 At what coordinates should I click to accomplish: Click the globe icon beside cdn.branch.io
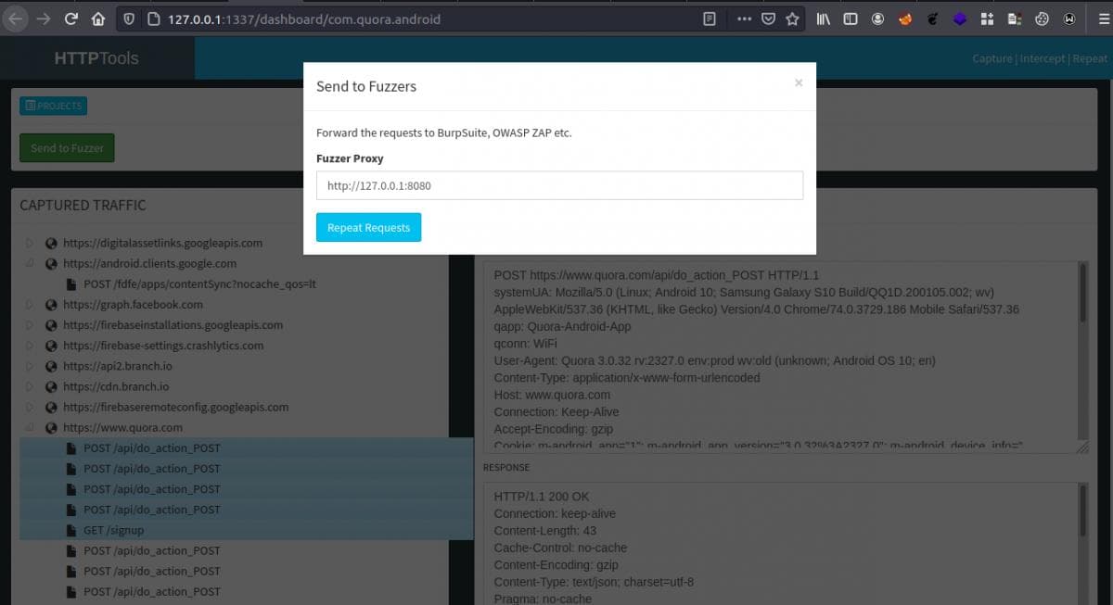[x=51, y=386]
